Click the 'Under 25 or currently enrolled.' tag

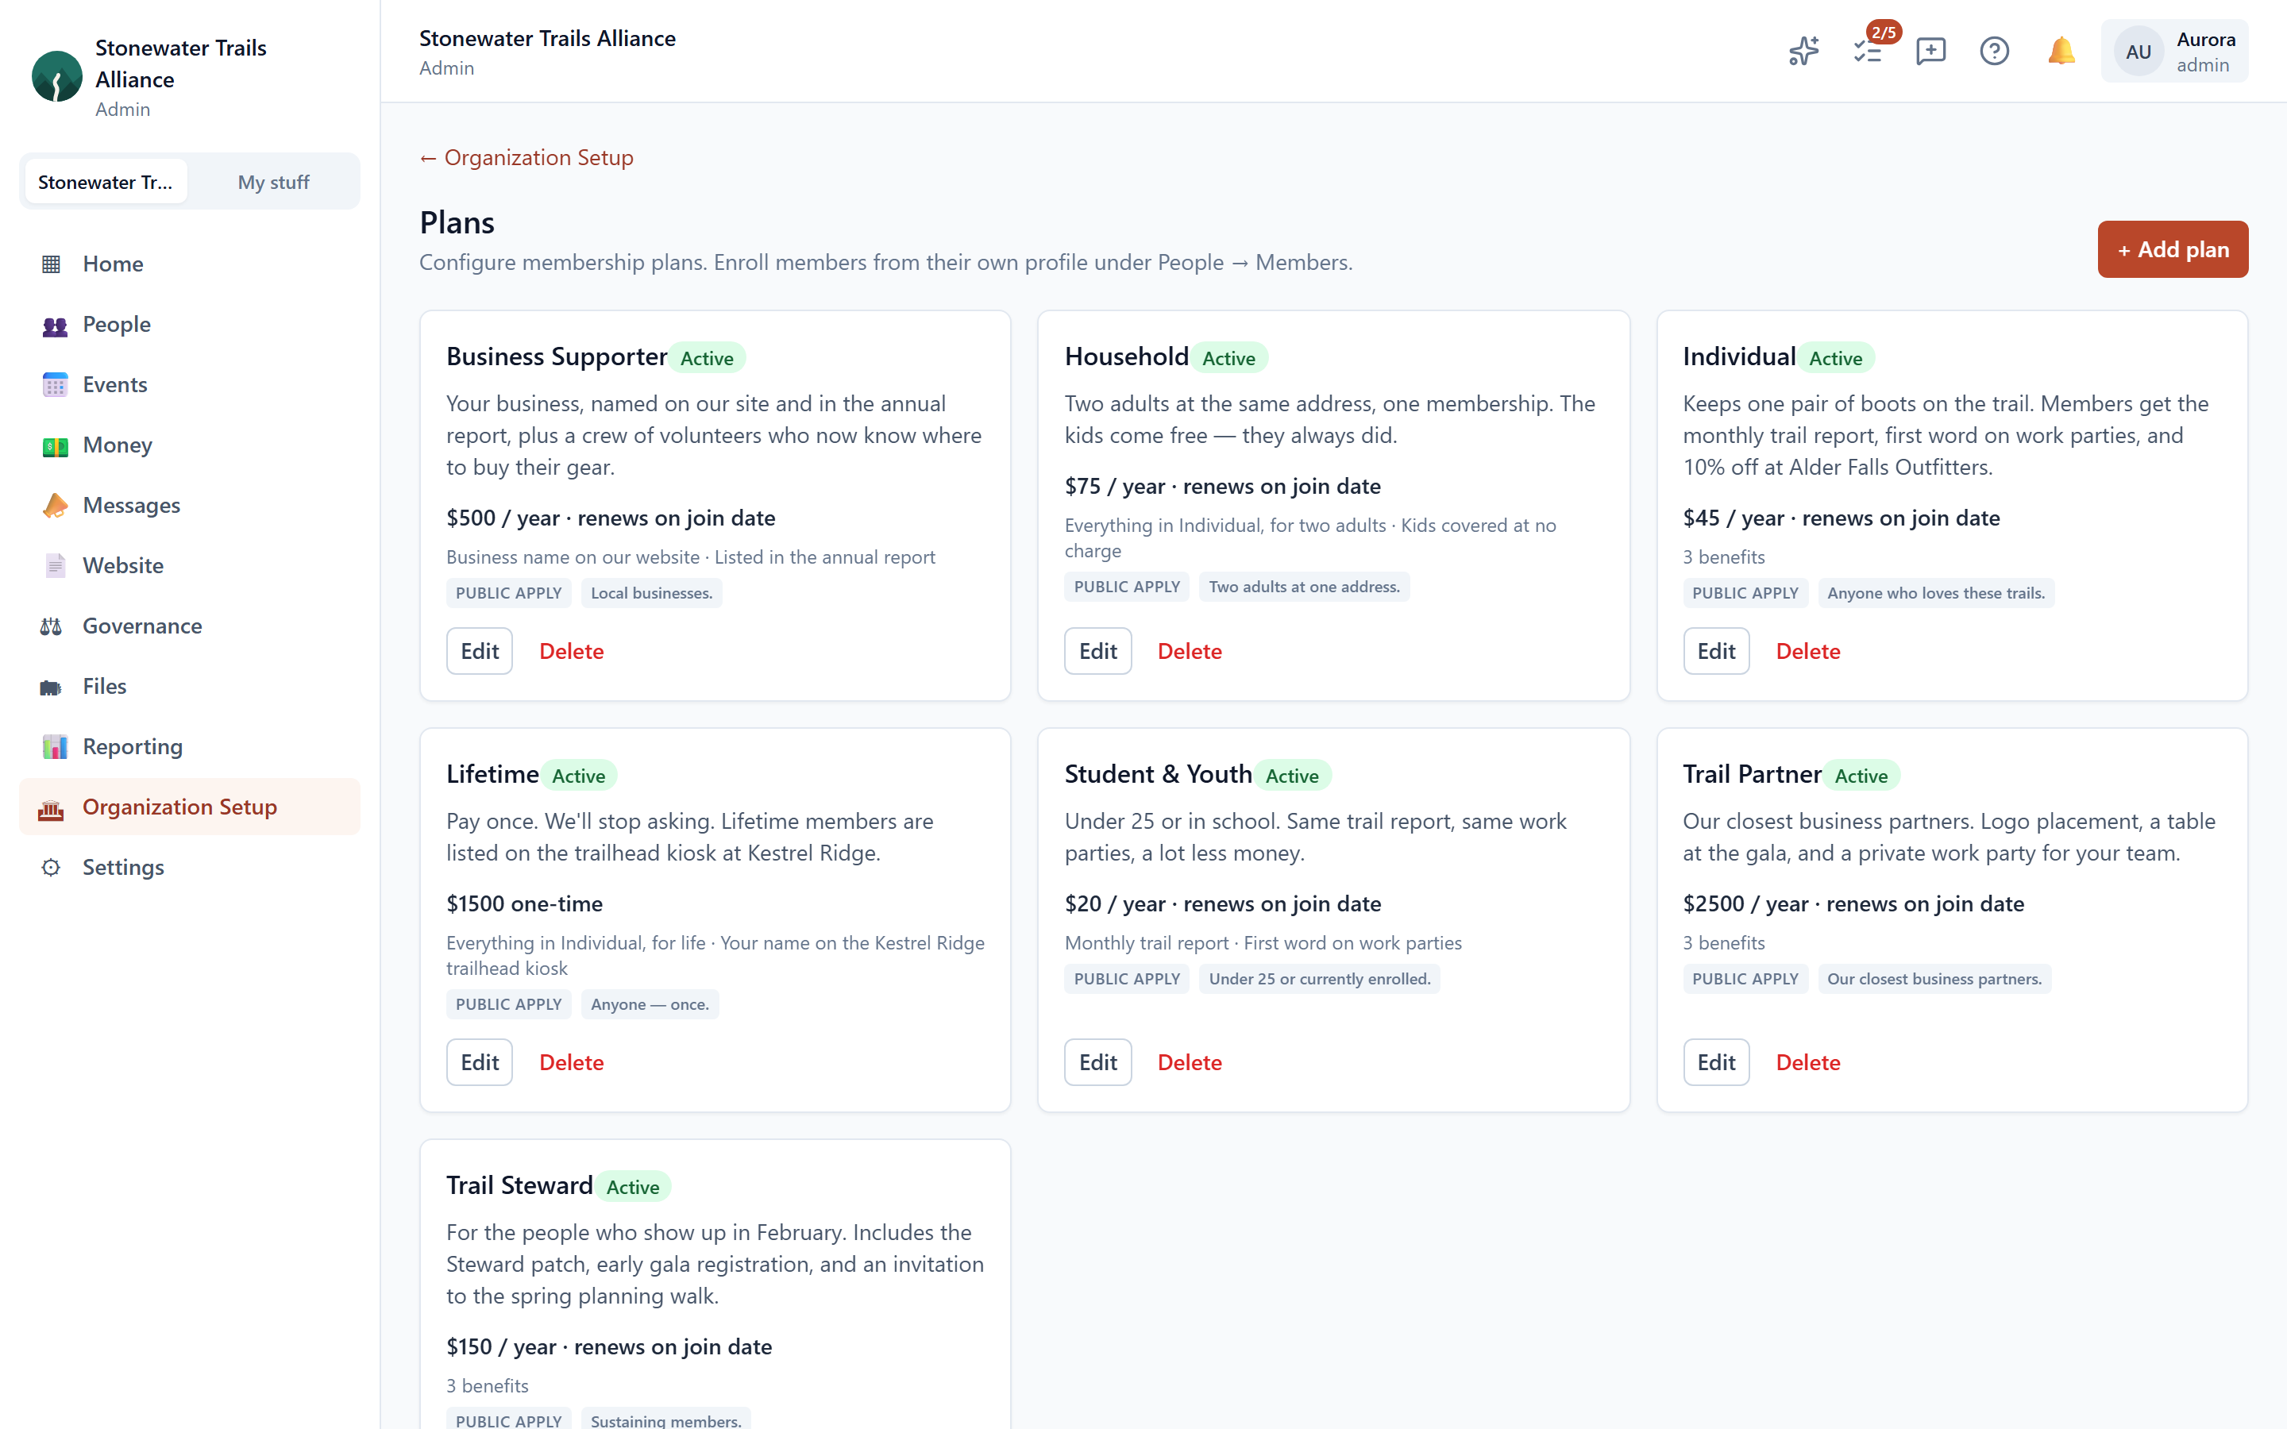pyautogui.click(x=1319, y=978)
